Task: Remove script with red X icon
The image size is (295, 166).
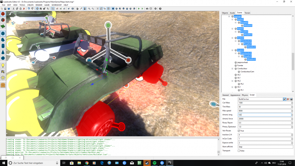Action: 288,99
